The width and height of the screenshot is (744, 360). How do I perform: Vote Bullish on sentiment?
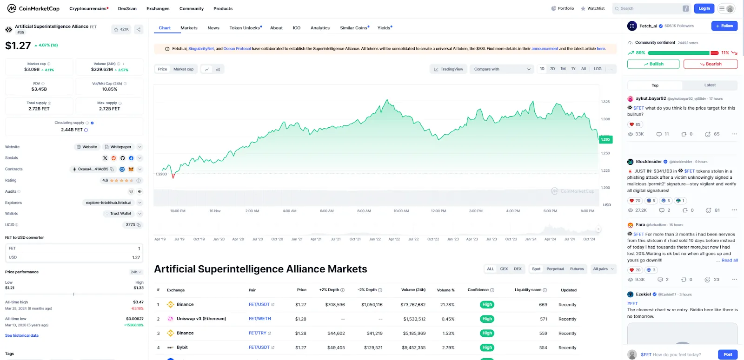(653, 64)
